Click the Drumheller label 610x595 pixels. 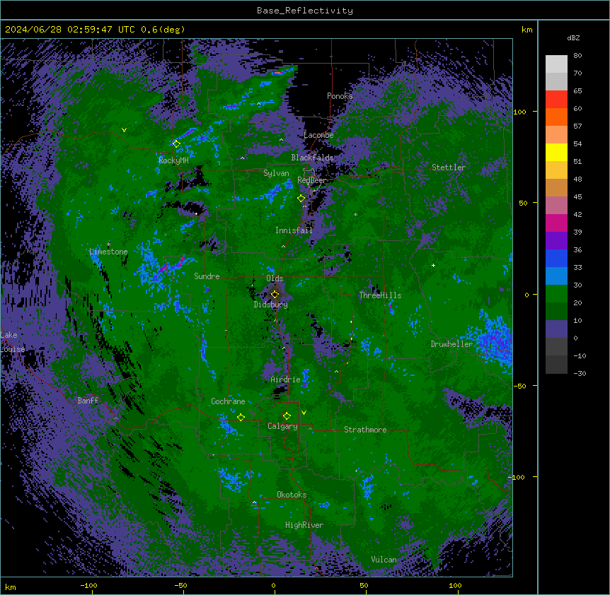[451, 344]
